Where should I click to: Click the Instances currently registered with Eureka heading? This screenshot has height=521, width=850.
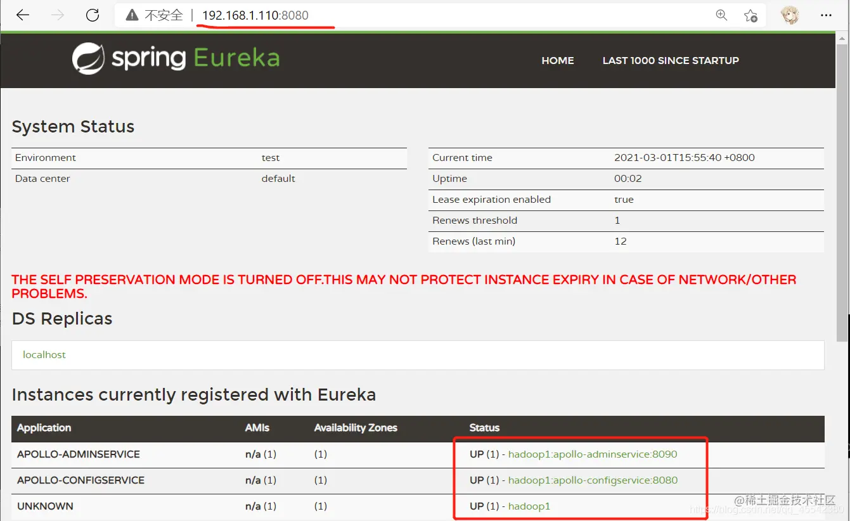point(194,395)
